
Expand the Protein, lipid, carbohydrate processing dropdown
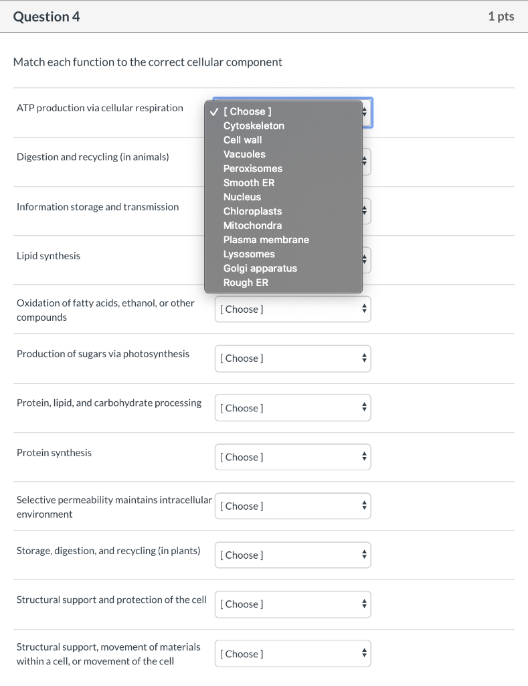[x=292, y=408]
